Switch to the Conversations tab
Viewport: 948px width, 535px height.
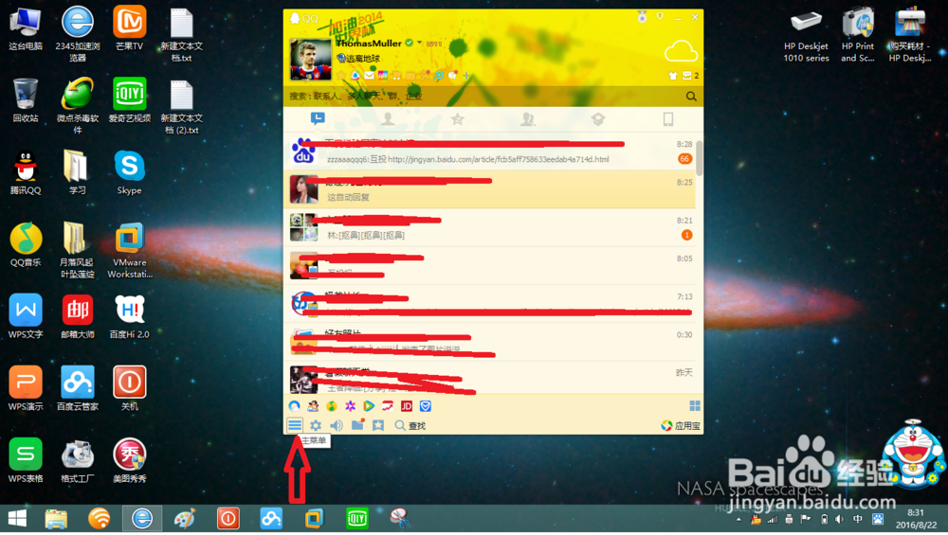pyautogui.click(x=318, y=119)
